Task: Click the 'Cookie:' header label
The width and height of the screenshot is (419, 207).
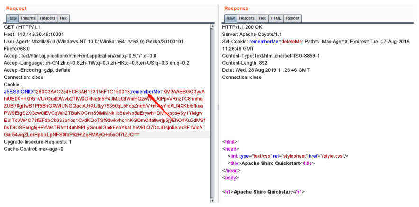Action: click(x=12, y=85)
